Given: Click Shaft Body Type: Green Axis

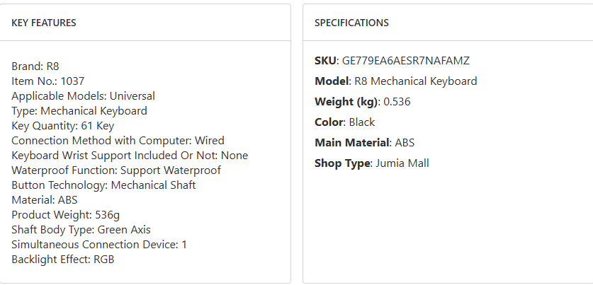Looking at the screenshot, I should click(81, 230).
